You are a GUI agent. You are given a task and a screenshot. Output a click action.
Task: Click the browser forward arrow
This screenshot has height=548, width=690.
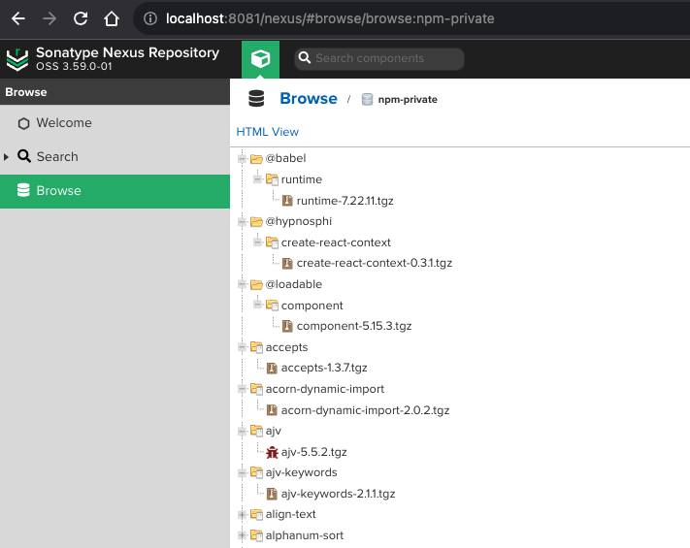[49, 18]
